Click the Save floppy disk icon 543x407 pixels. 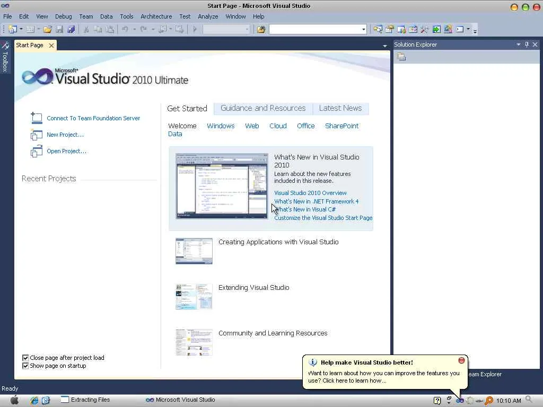click(59, 30)
